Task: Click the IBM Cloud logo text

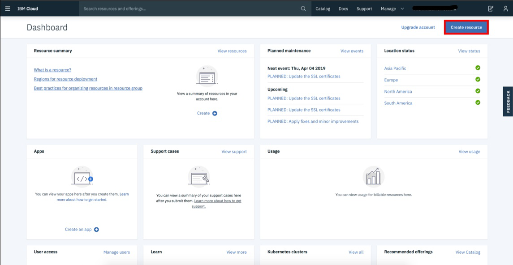Action: (x=27, y=9)
